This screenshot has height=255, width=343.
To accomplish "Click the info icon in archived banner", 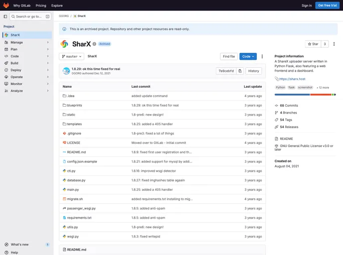I will [64, 29].
